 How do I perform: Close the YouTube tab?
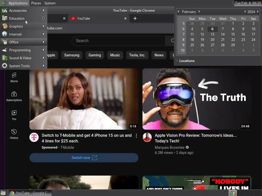(x=125, y=18)
